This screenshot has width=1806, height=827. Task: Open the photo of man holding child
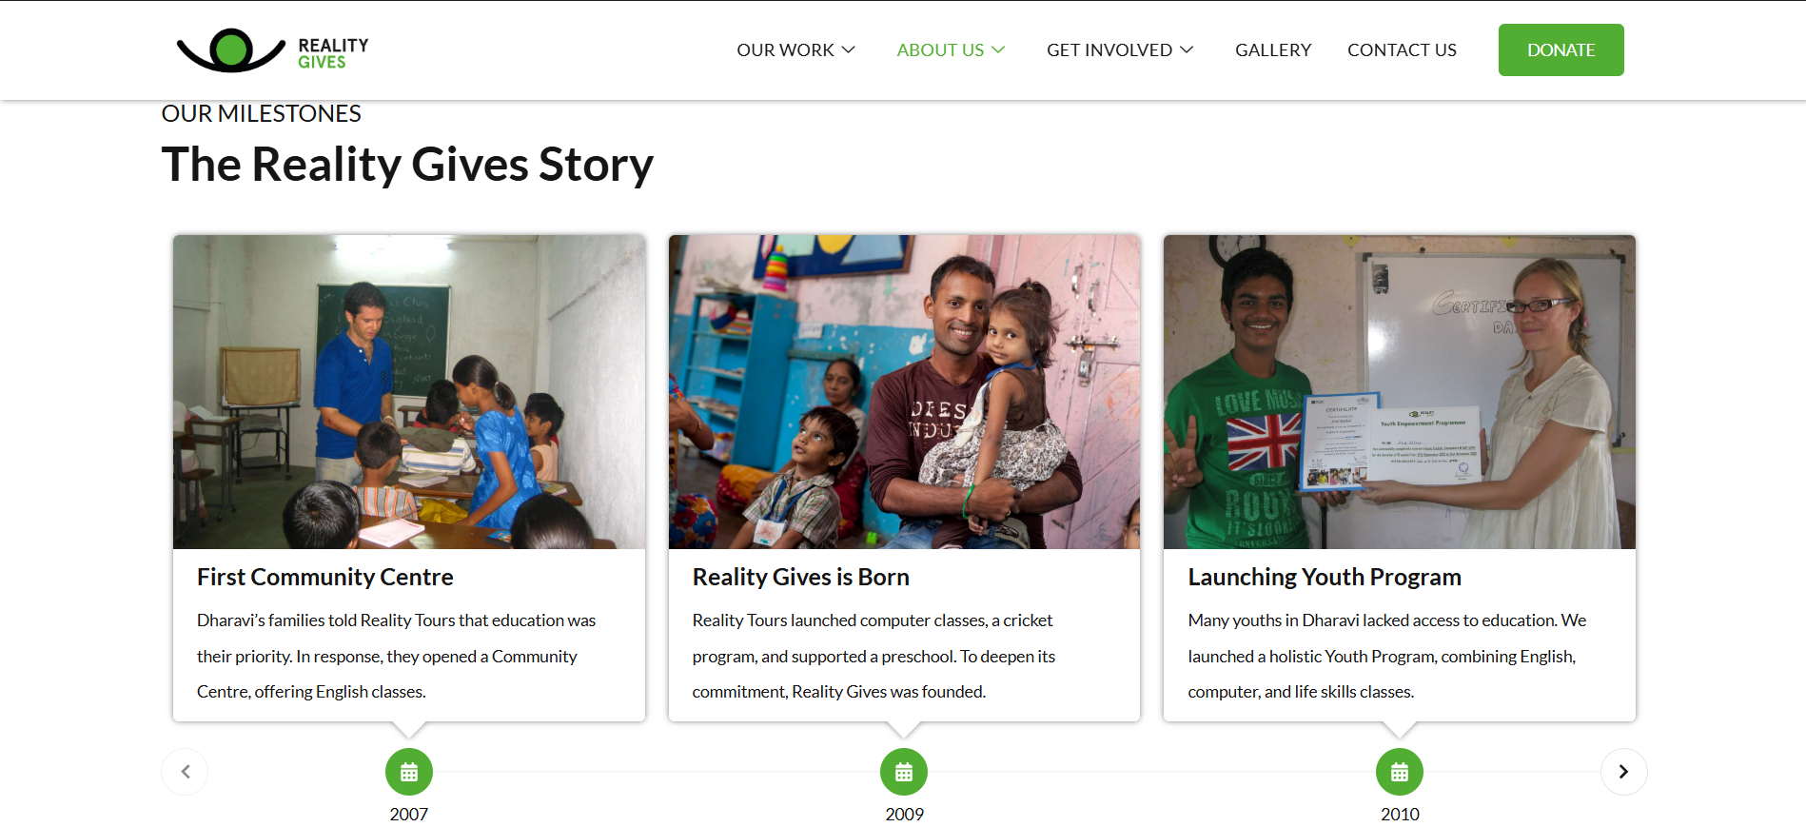[x=904, y=392]
